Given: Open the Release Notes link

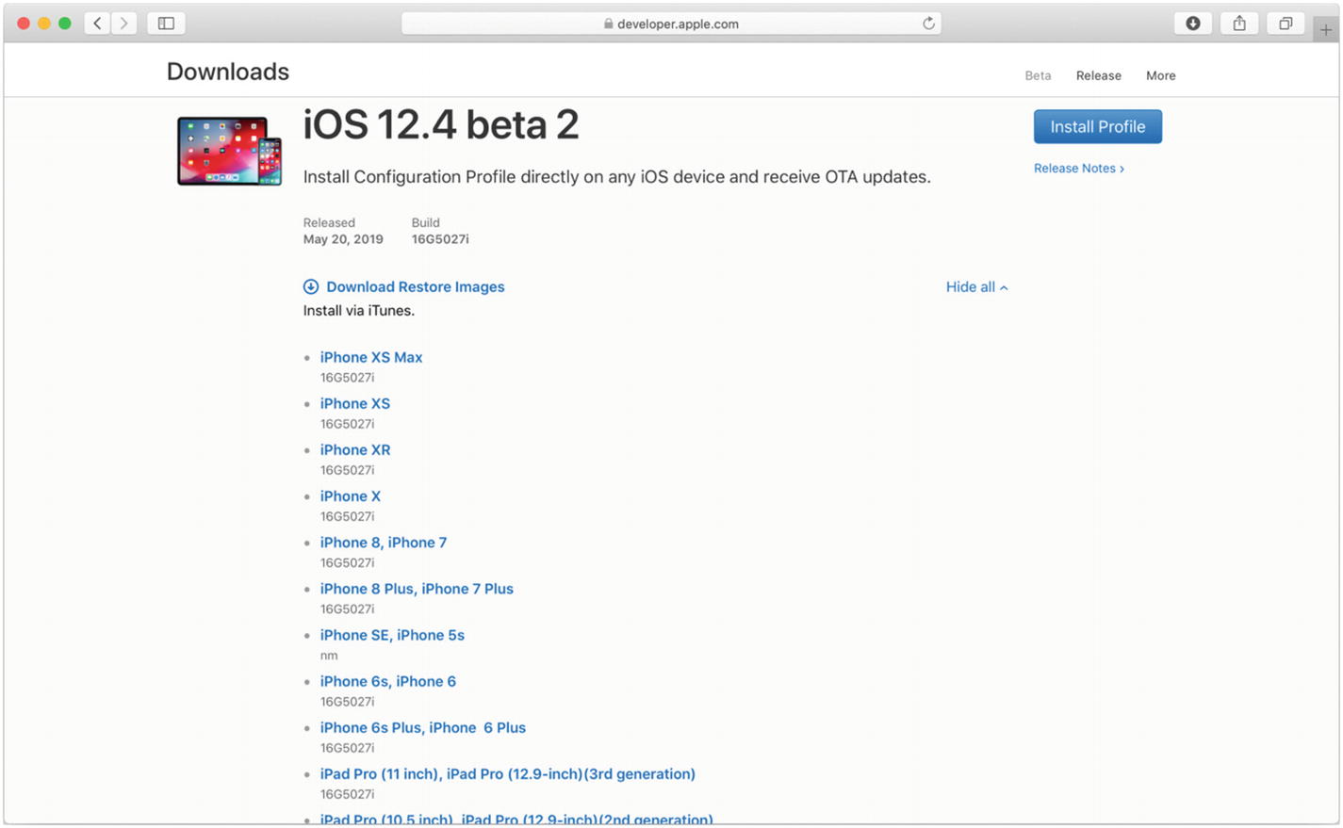Looking at the screenshot, I should coord(1079,169).
